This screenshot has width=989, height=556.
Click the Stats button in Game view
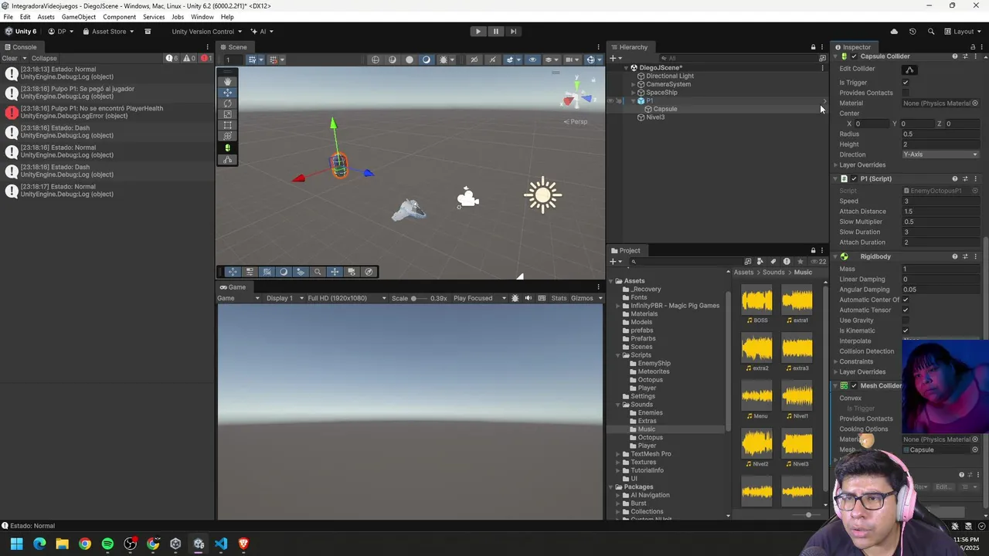559,298
